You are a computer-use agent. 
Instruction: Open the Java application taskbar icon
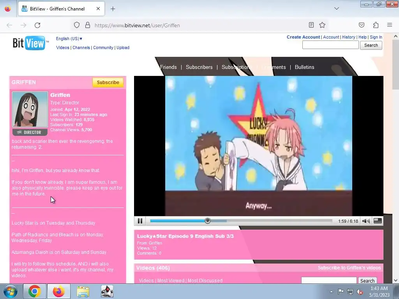tap(107, 291)
